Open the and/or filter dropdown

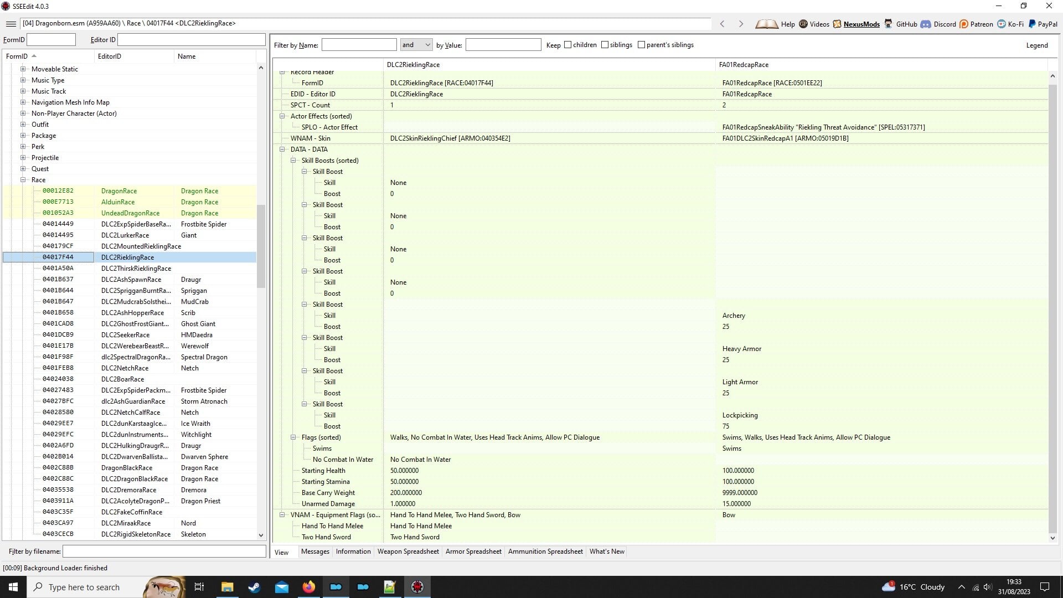click(416, 45)
